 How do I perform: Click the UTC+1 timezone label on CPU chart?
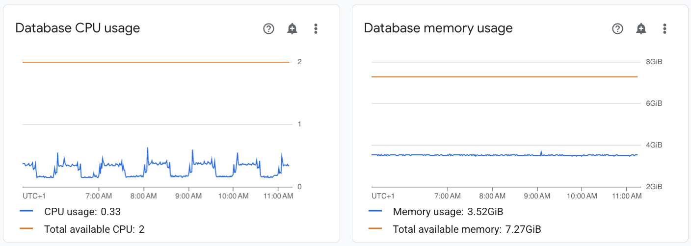tap(34, 196)
